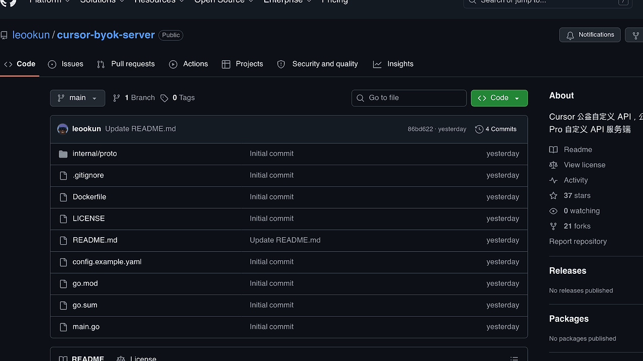Click the file icon beside go.mod
This screenshot has width=643, height=361.
(63, 284)
